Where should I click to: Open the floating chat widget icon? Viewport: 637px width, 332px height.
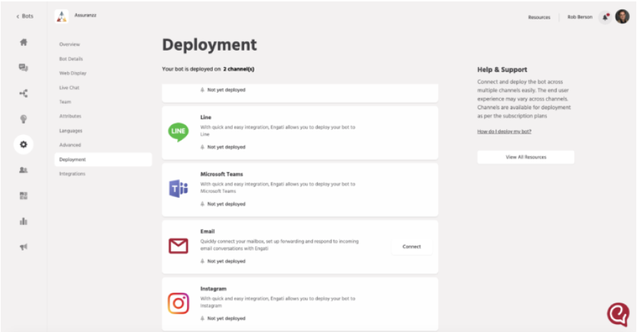[617, 314]
